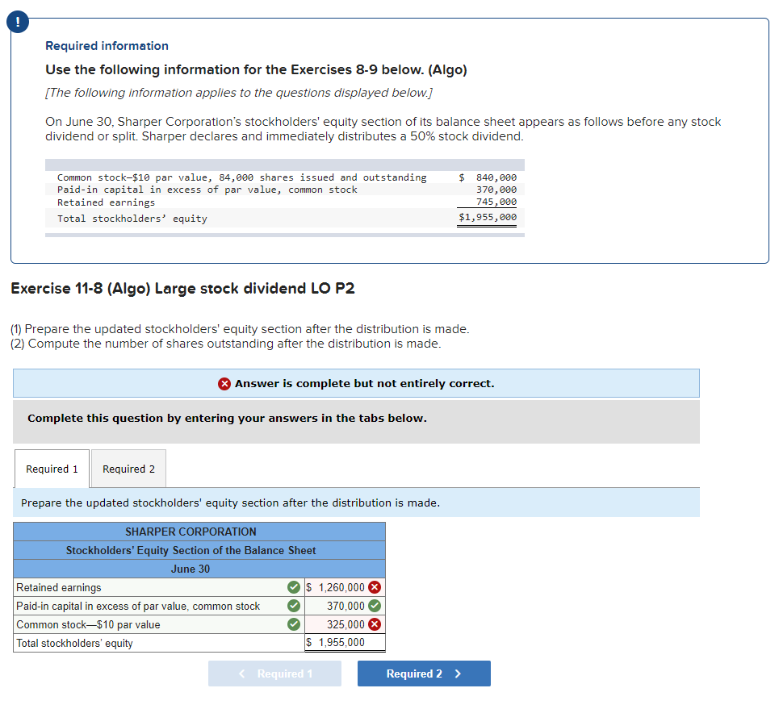Image resolution: width=779 pixels, height=709 pixels.
Task: Click green check icon on Paid-in capital label
Action: 294,606
